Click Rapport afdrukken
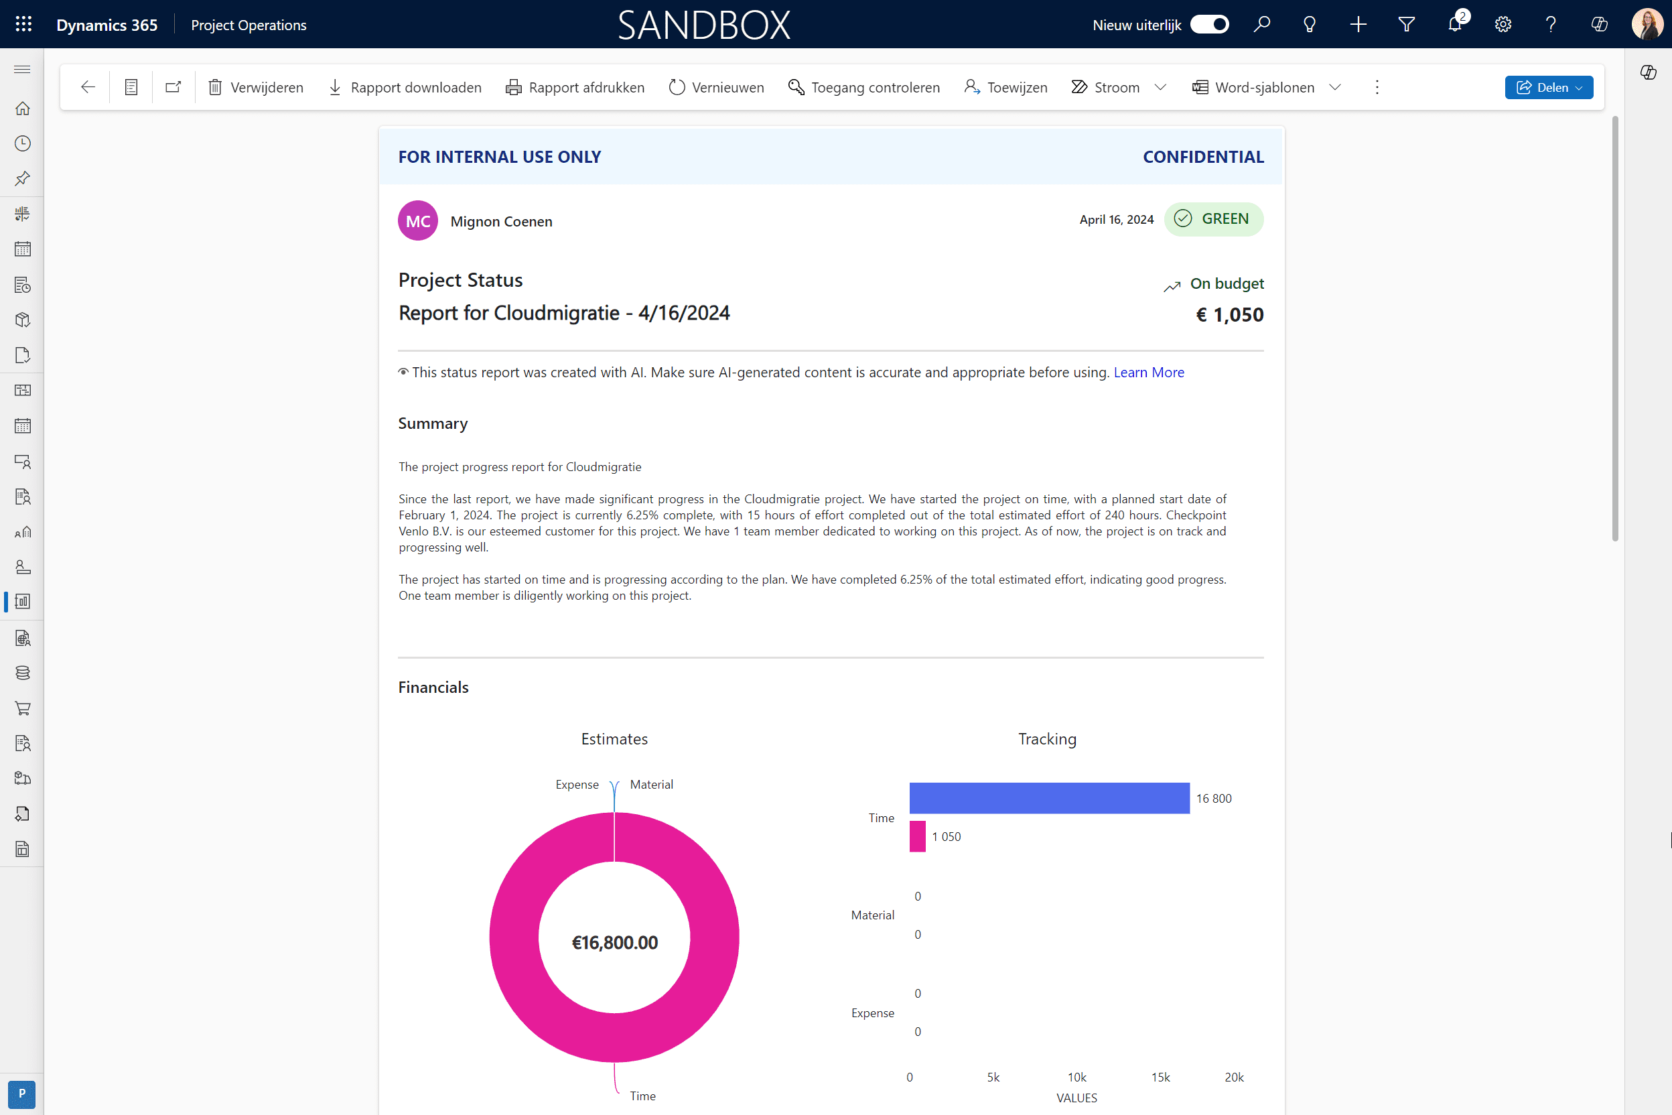Screen dimensions: 1672x1115 (x=575, y=88)
